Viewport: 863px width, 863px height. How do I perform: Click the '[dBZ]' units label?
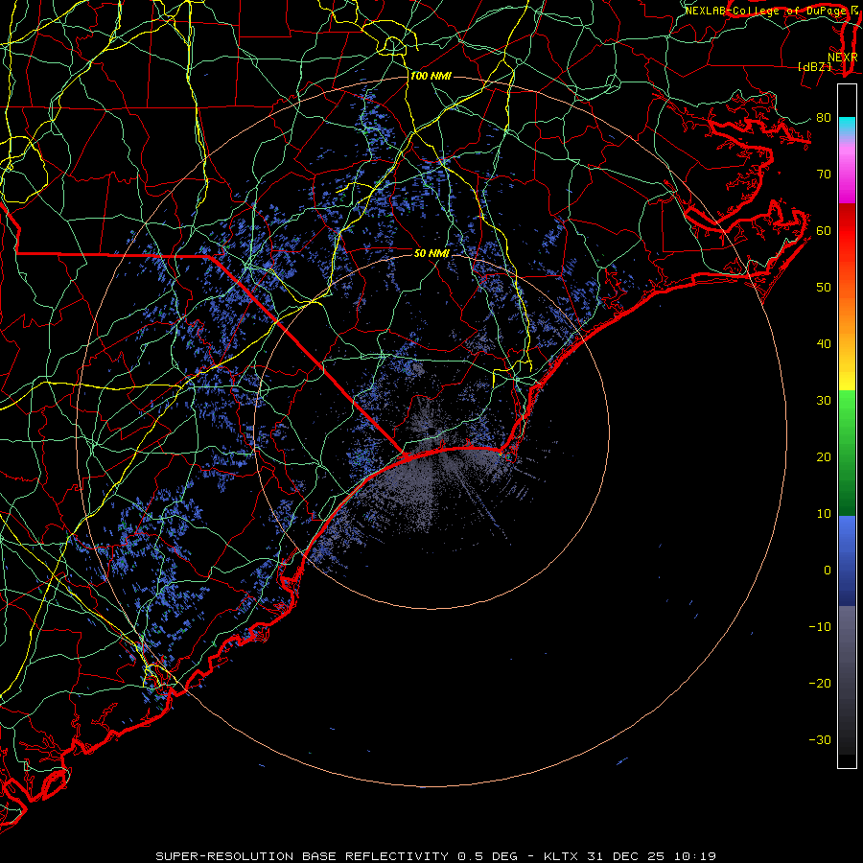pos(814,67)
